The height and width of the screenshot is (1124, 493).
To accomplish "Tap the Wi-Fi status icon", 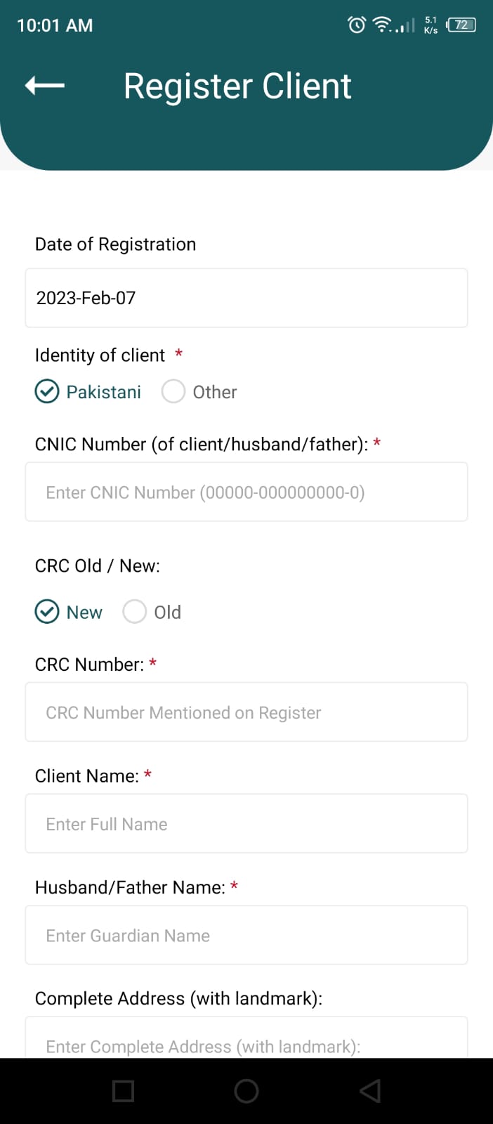I will click(382, 25).
